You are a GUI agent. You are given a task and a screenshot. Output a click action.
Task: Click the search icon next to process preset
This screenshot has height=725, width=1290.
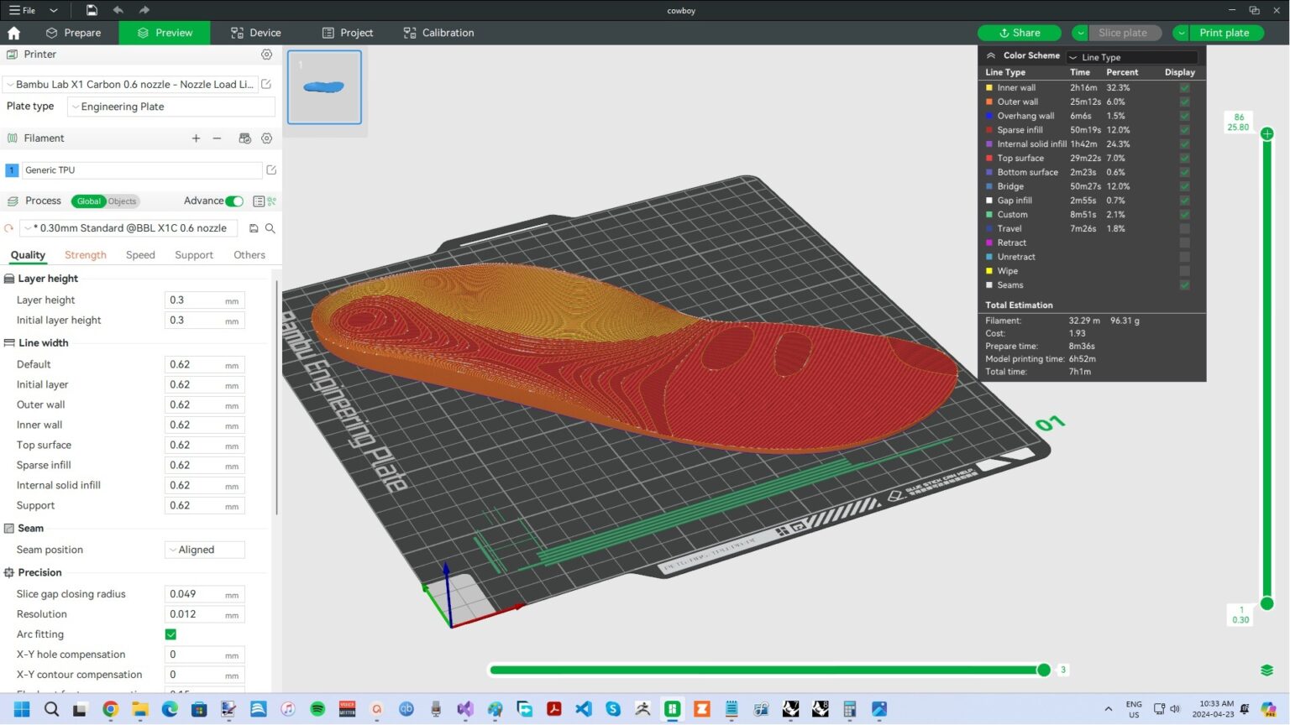(x=270, y=227)
